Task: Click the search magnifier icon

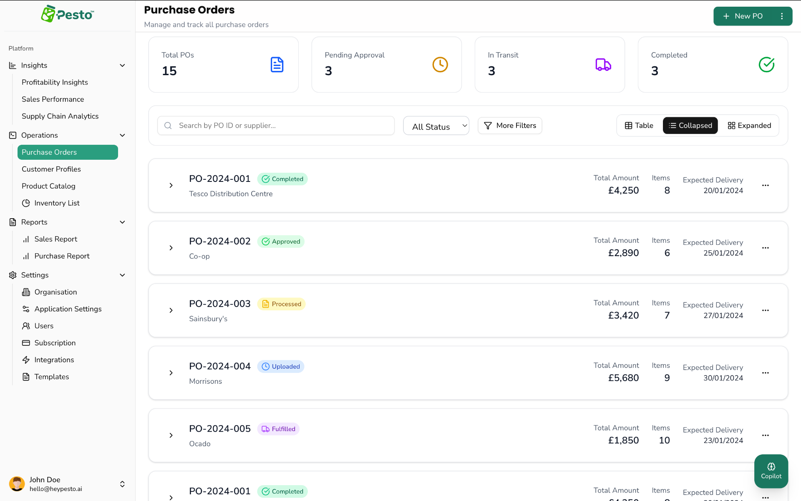Action: coord(168,125)
